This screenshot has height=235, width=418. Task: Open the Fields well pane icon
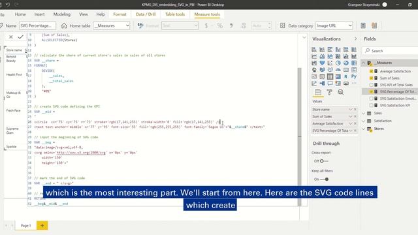point(318,92)
